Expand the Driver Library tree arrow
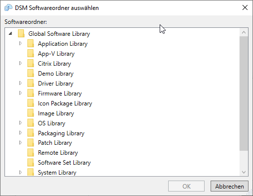 click(x=20, y=83)
